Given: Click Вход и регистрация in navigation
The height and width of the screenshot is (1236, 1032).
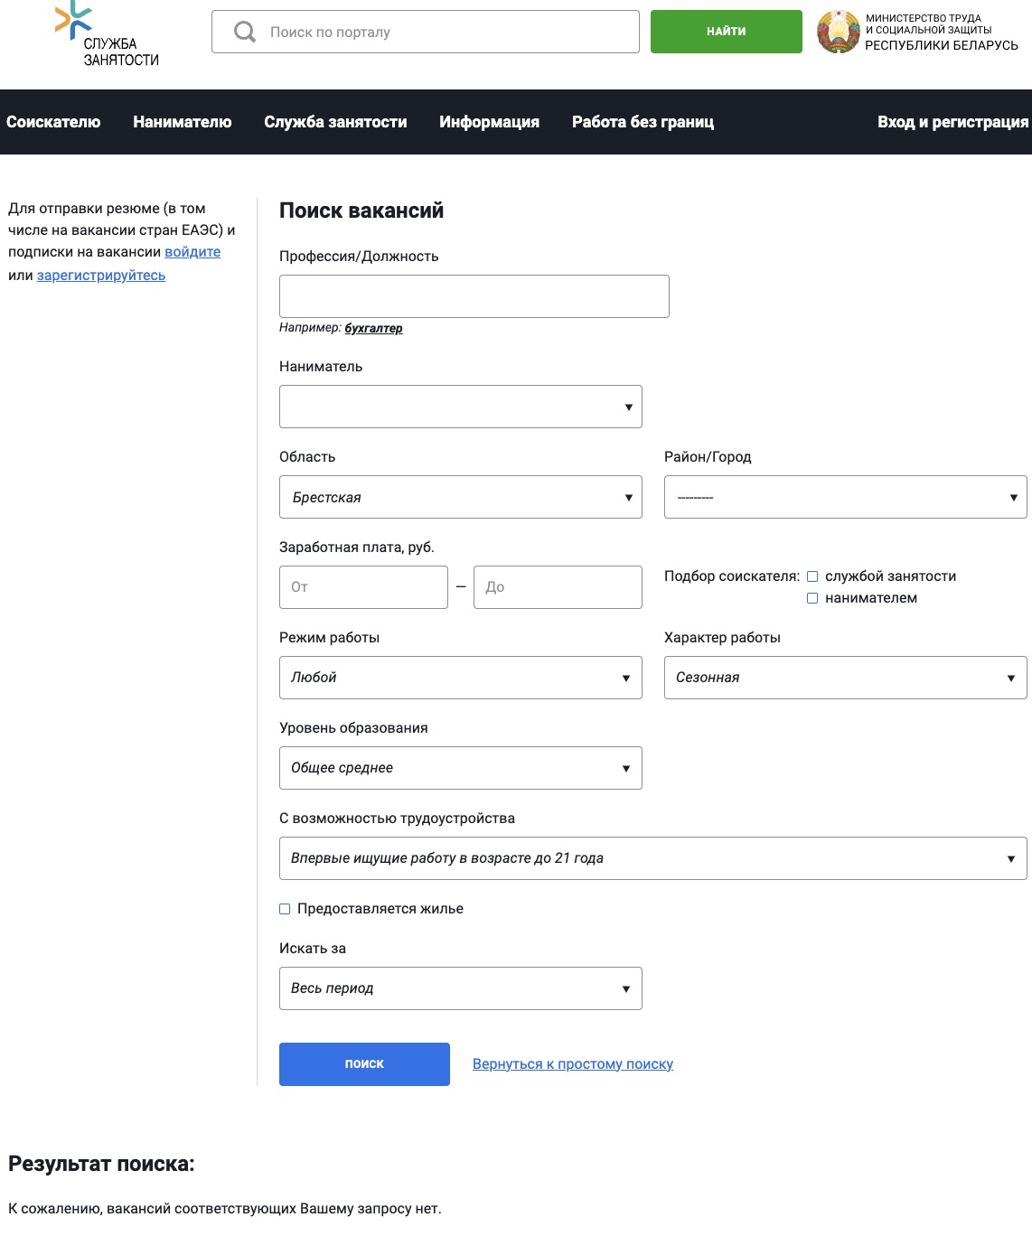Looking at the screenshot, I should pyautogui.click(x=952, y=122).
